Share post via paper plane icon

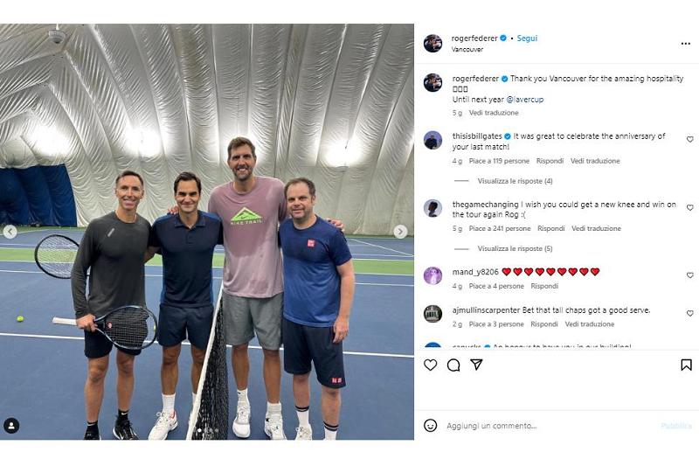coord(476,365)
